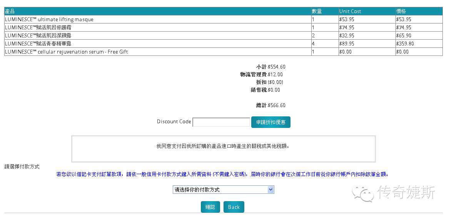449x215 pixels.
Task: Click the 銷售稅 $0.00 tax line
Action: (x=265, y=90)
